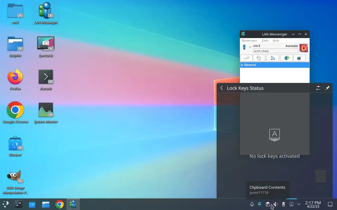337x210 pixels.
Task: Click the 'Available' status text
Action: 292,46
